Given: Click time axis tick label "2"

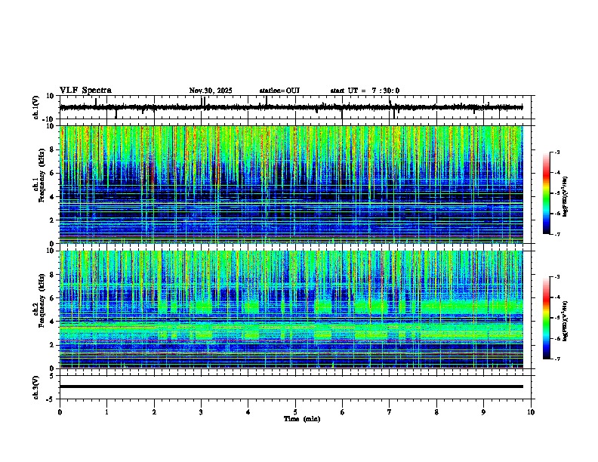Looking at the screenshot, I should [x=154, y=412].
